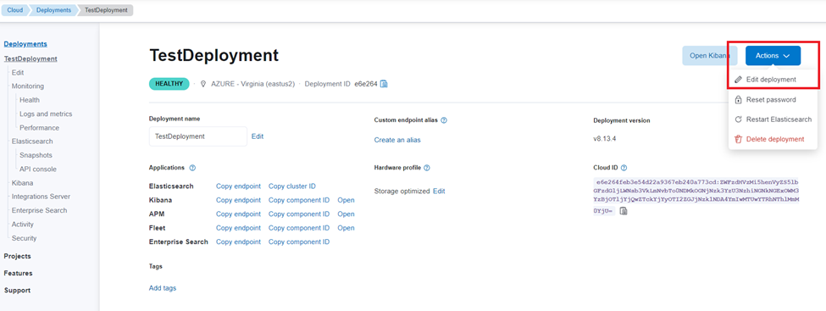Copy the Enterprise Search endpoint

pos(238,242)
